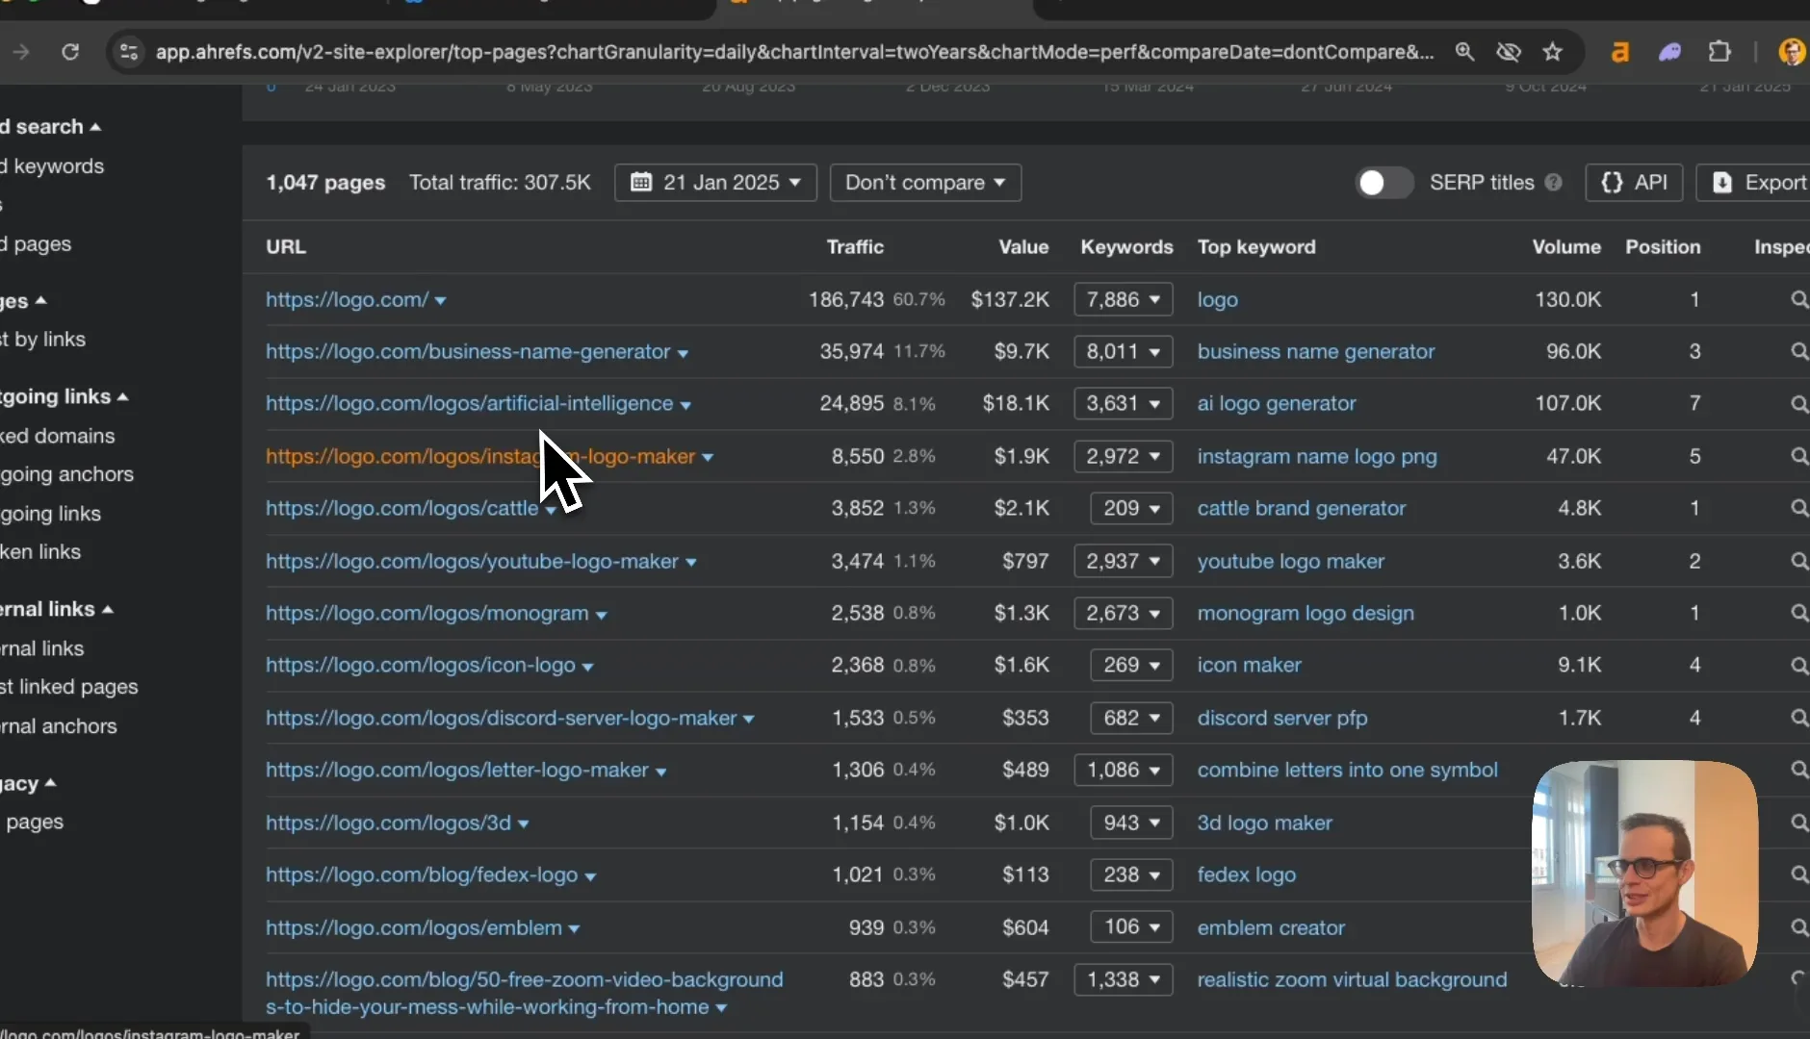Open the logo.com/logos/monogram URL link

pos(427,613)
